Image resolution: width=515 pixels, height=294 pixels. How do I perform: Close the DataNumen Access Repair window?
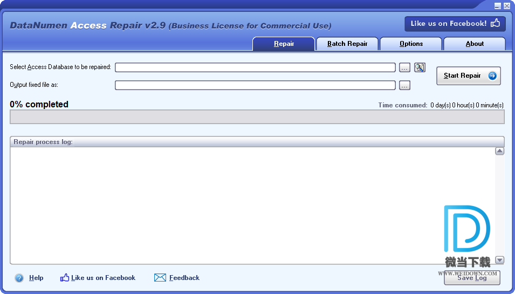click(507, 6)
